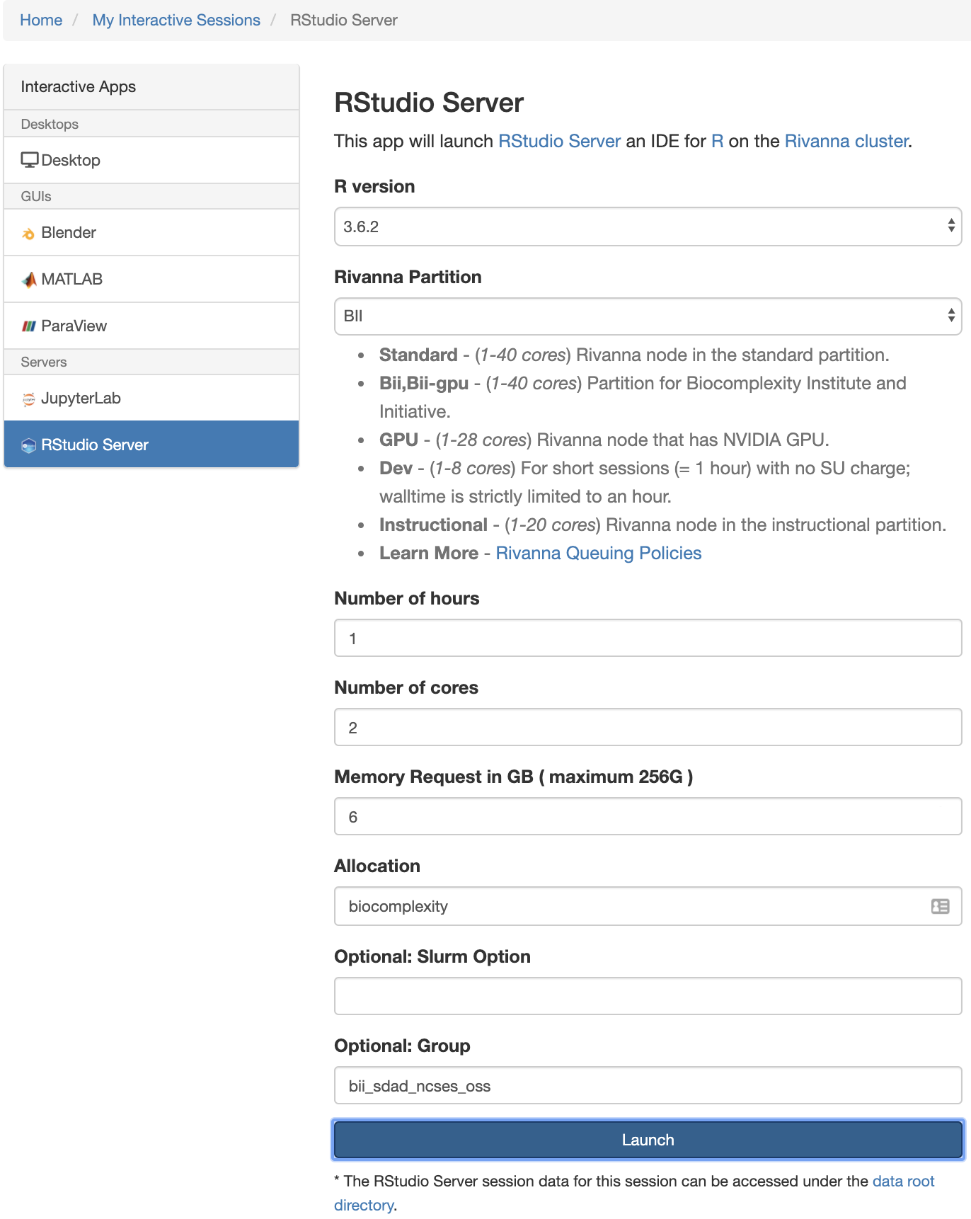Focus the Number of cores field
971x1219 pixels.
[648, 727]
